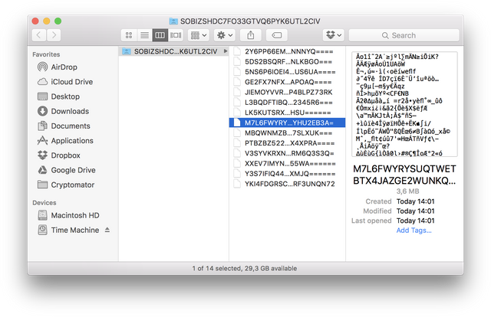
Task: Select file YKI4FDGRSC…RF3UNQN72
Action: (287, 184)
